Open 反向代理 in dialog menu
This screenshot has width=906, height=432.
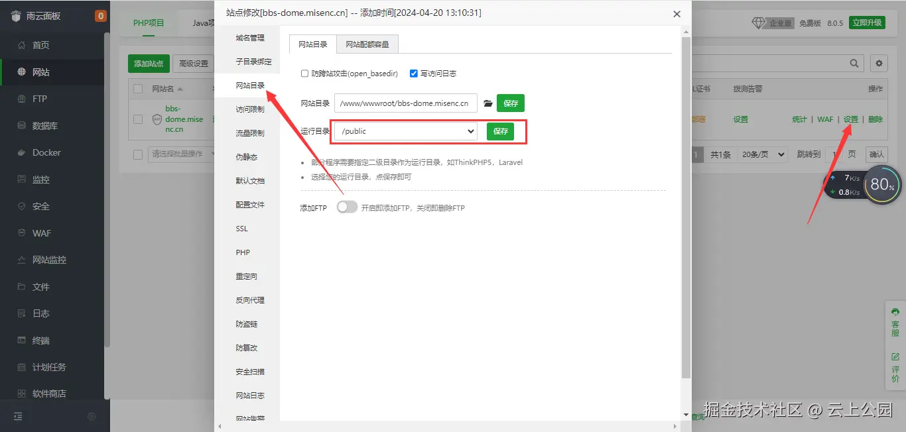(250, 300)
